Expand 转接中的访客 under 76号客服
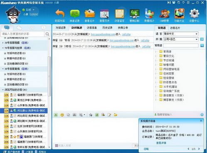Screen dimensions: 207x153 (5, 58)
